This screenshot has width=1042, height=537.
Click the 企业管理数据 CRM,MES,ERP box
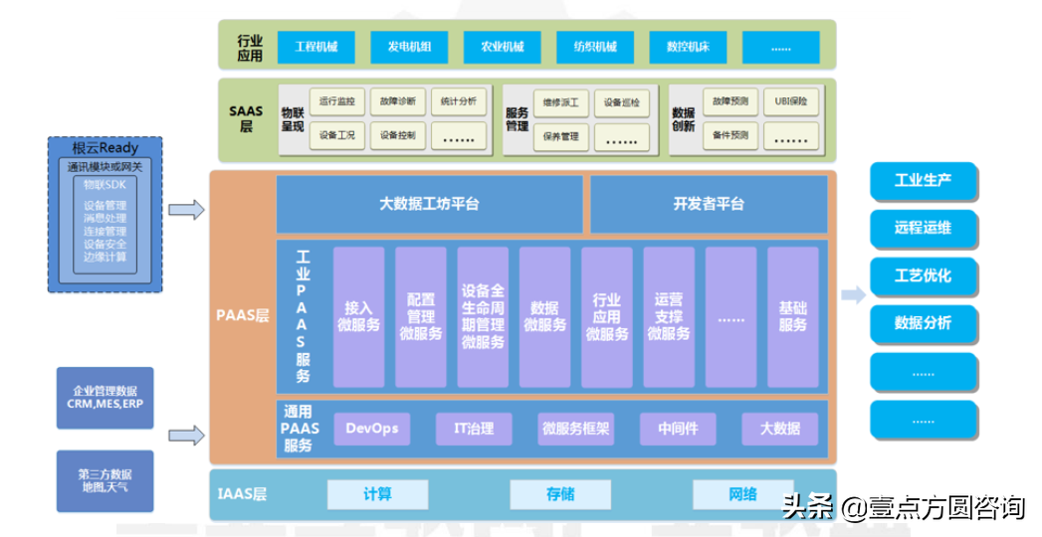pyautogui.click(x=105, y=398)
